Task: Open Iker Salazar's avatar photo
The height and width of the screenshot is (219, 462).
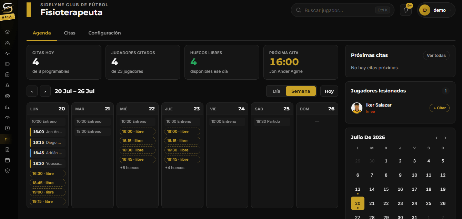Action: (x=357, y=108)
